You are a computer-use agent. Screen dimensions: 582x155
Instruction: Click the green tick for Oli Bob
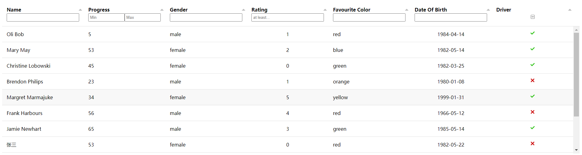coord(532,33)
